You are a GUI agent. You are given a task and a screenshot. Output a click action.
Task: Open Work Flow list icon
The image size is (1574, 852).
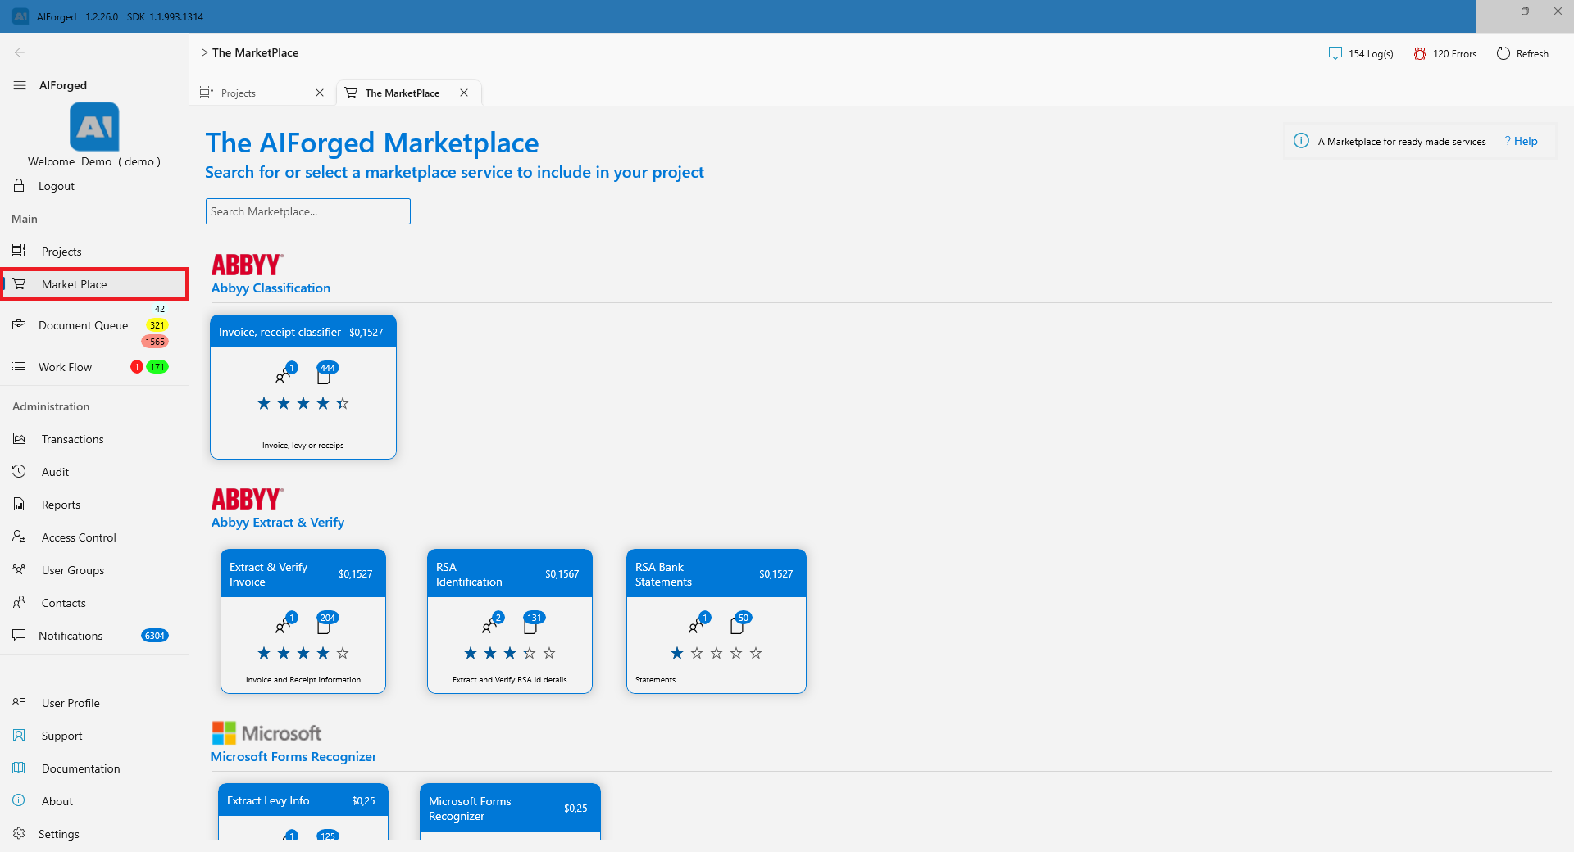tap(19, 367)
